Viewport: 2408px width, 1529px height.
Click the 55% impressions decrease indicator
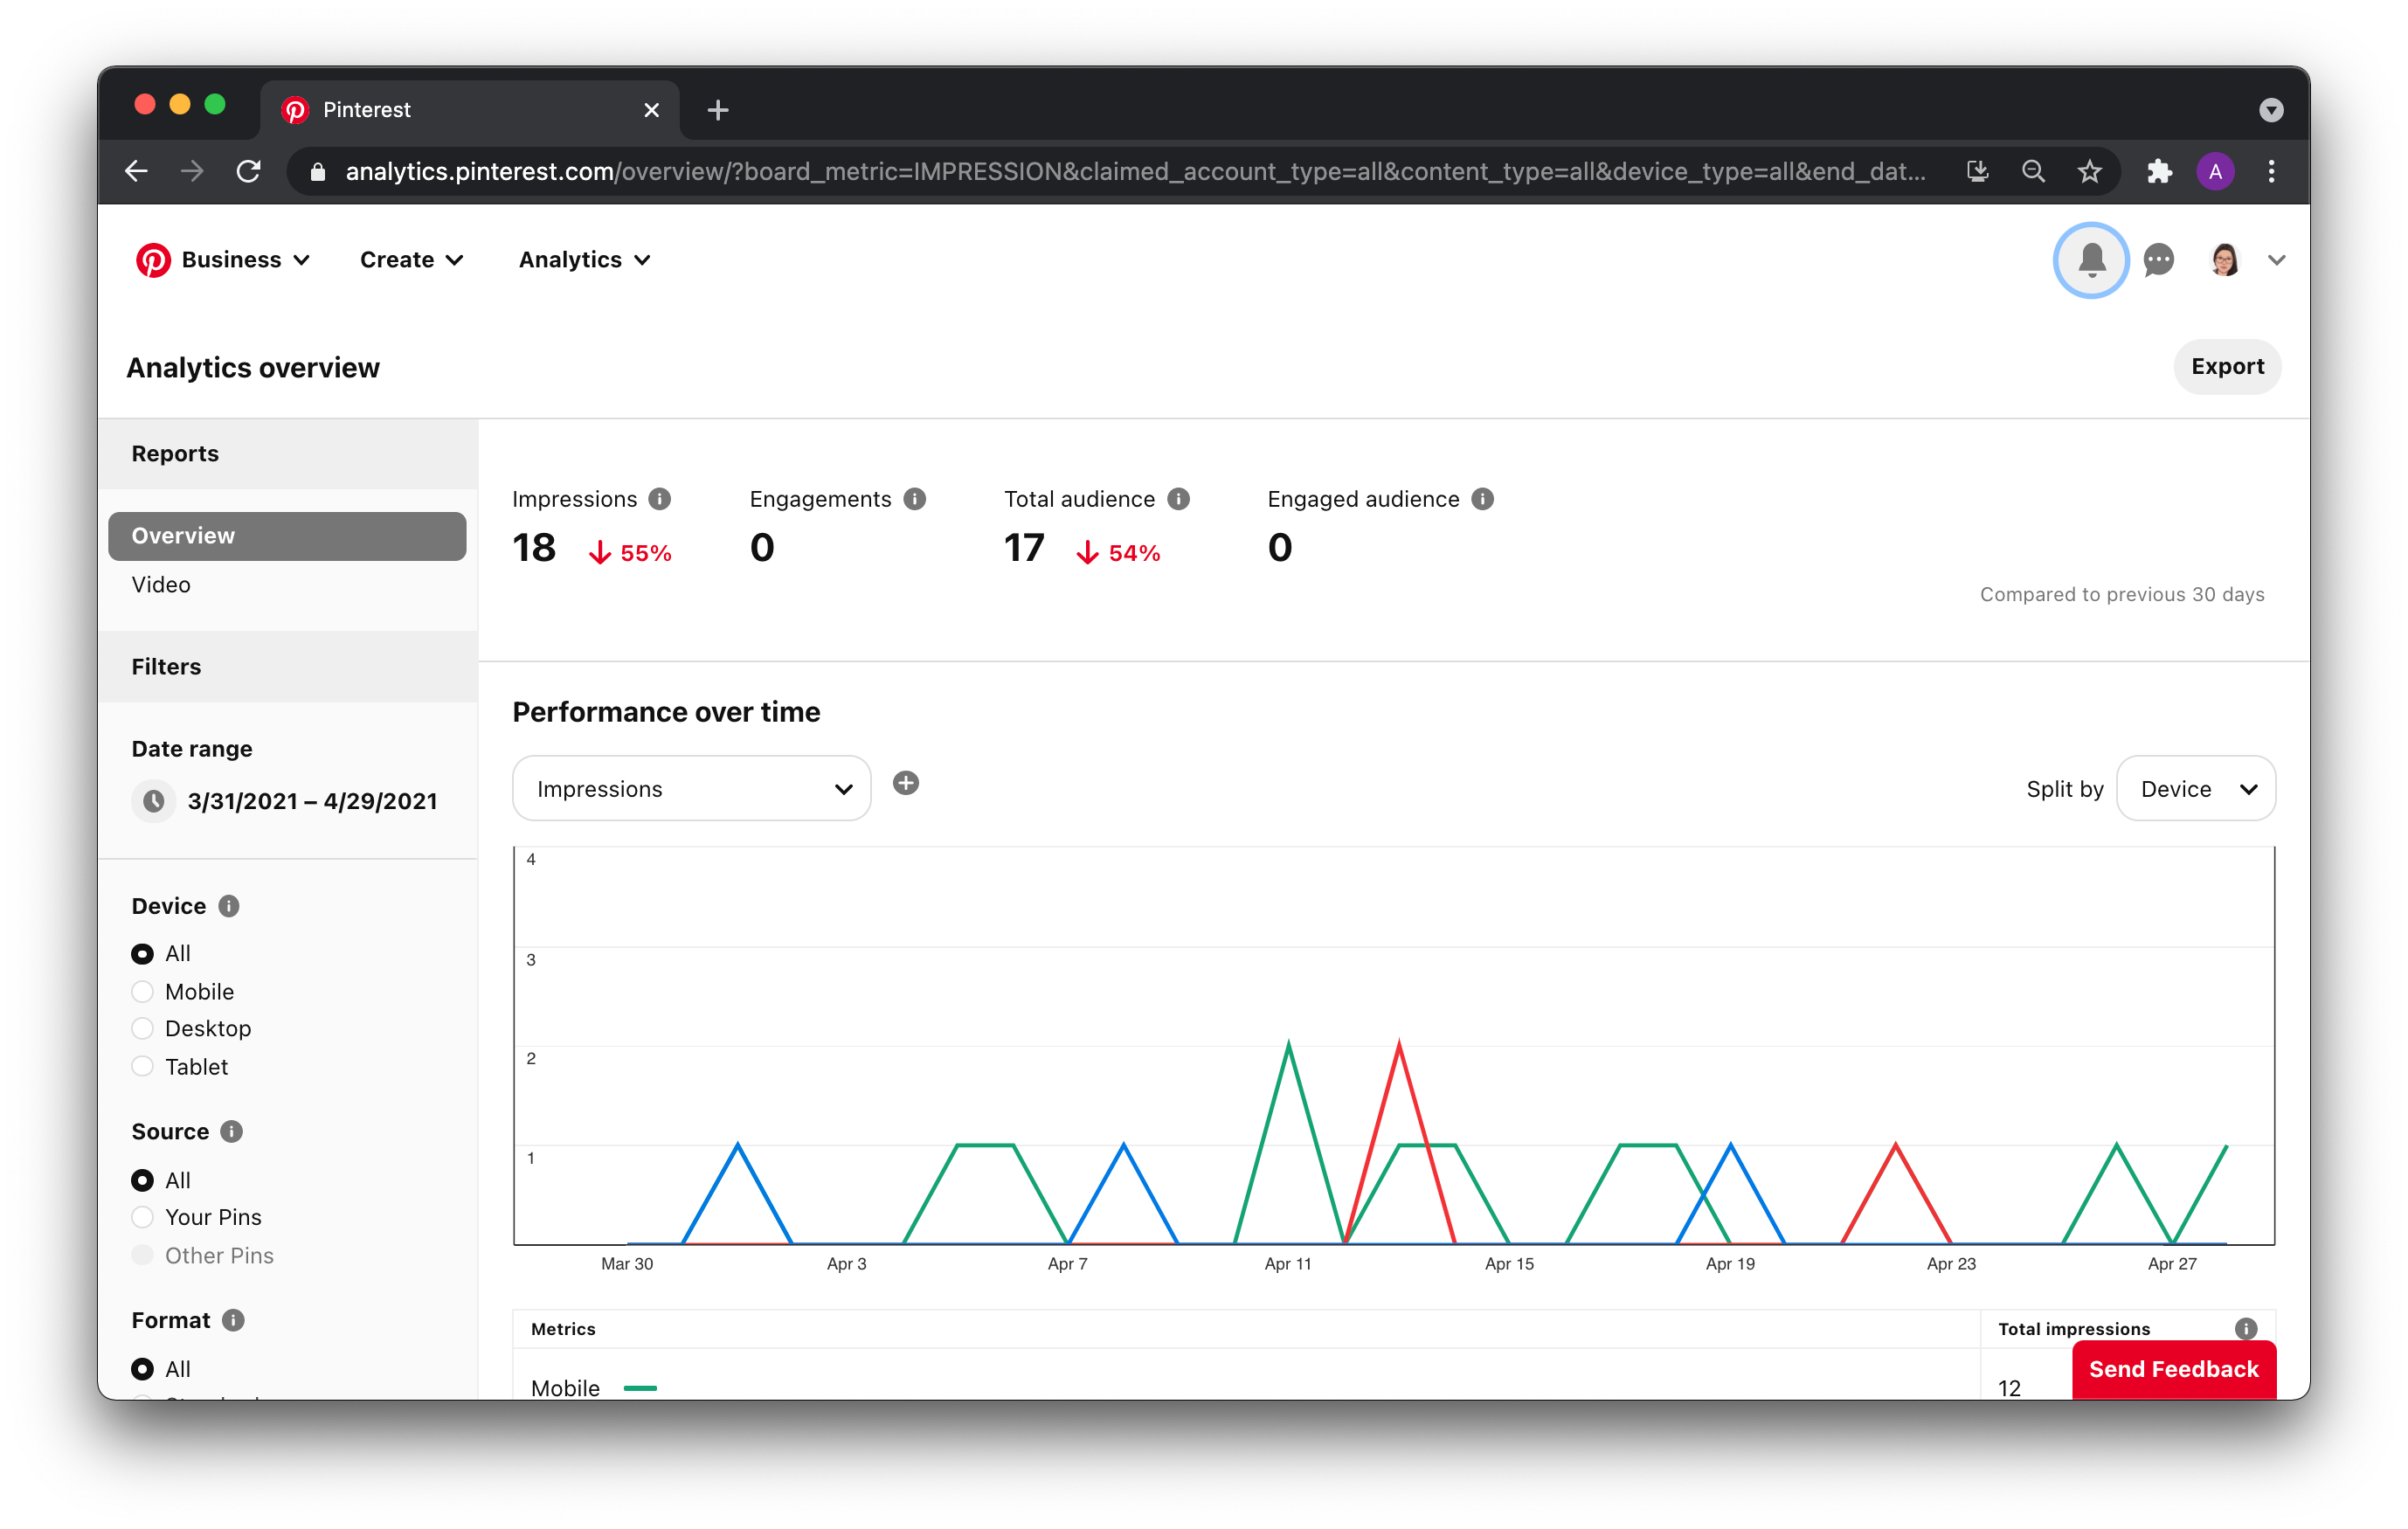[629, 553]
